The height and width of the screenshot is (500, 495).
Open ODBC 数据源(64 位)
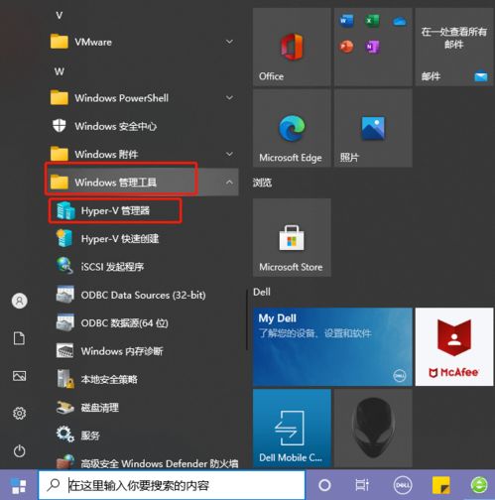pos(143,322)
